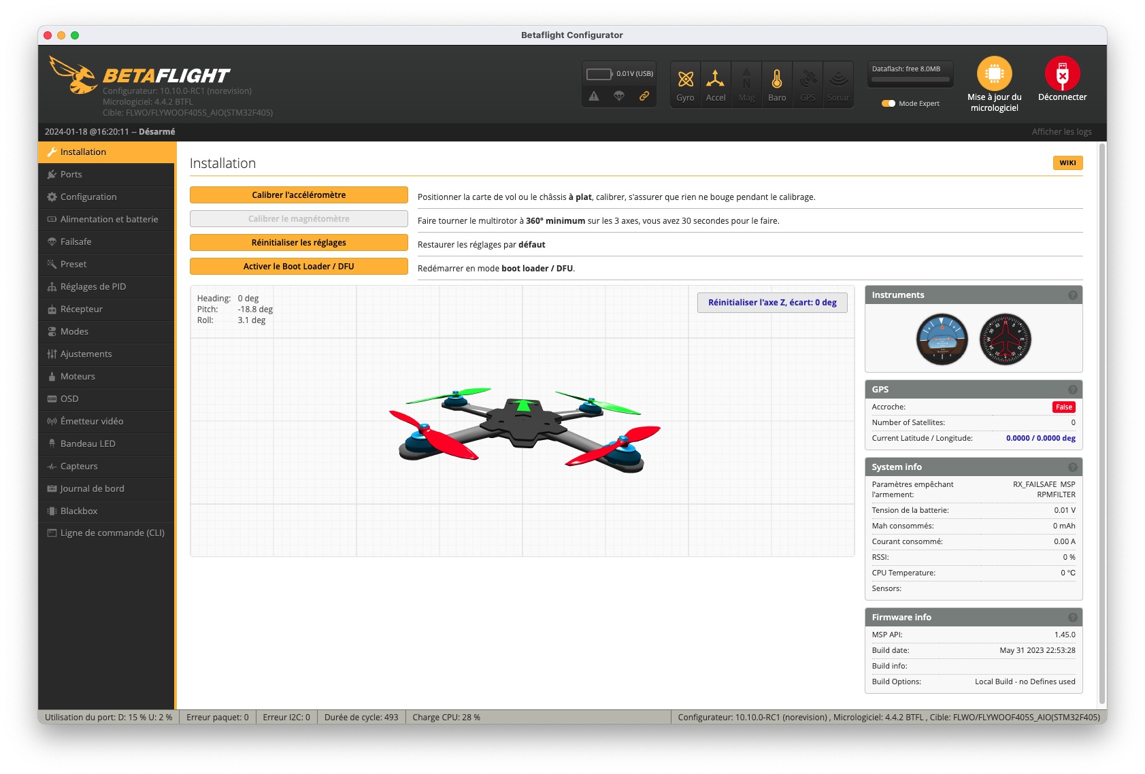This screenshot has width=1145, height=774.
Task: Click the Build date value
Action: click(x=1038, y=651)
